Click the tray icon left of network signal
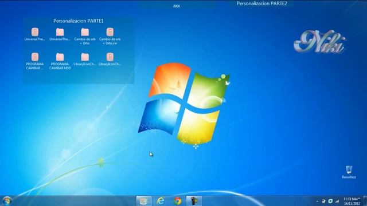The image size is (367, 206). point(330,201)
